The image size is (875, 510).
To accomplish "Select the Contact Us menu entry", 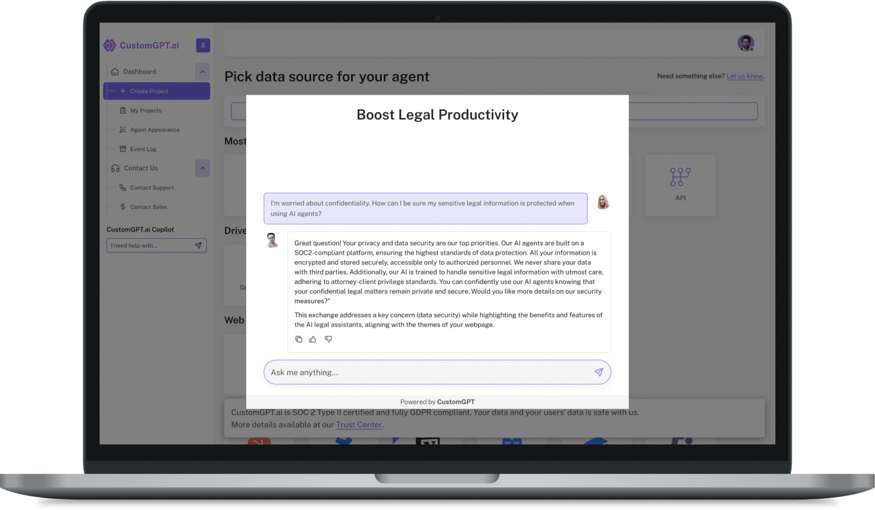I will click(x=140, y=168).
